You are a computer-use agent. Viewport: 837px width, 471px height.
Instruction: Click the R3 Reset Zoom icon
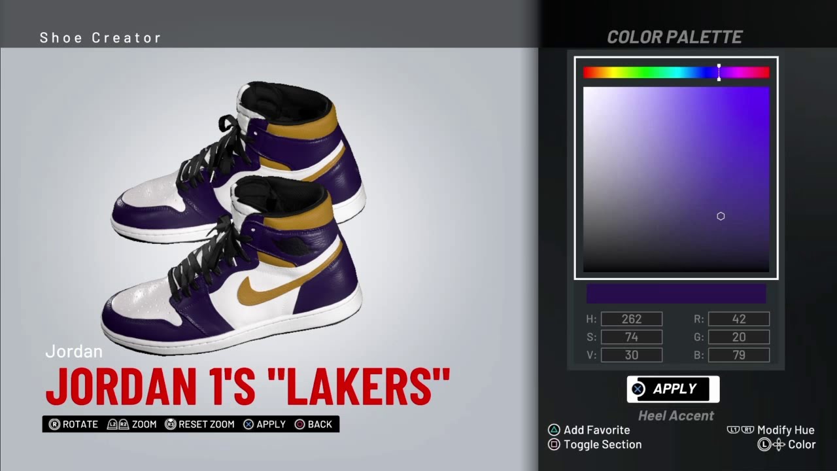coord(171,425)
